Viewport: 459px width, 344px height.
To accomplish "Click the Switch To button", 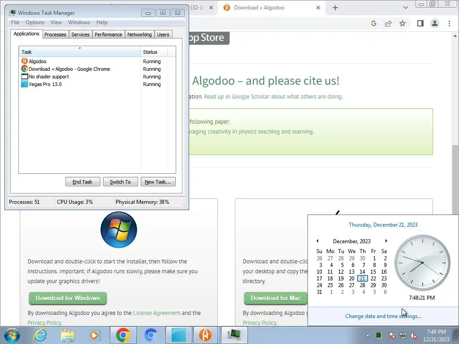I will (x=120, y=182).
